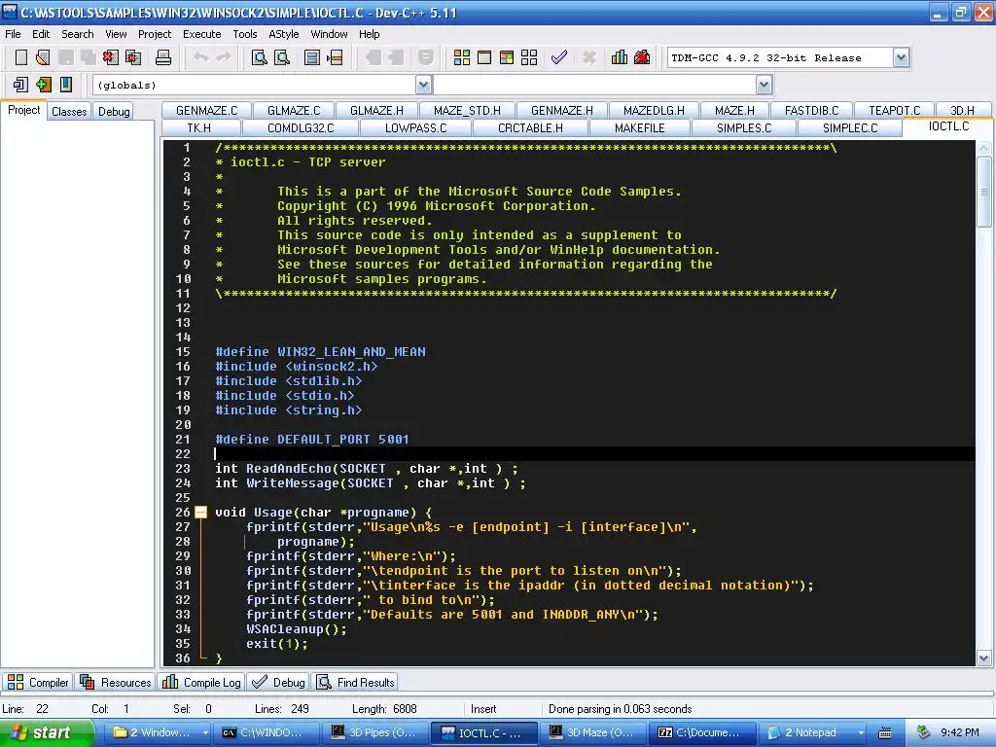Click the Goto Line toolbar icon
Screen dimensions: 996x747
(x=335, y=57)
